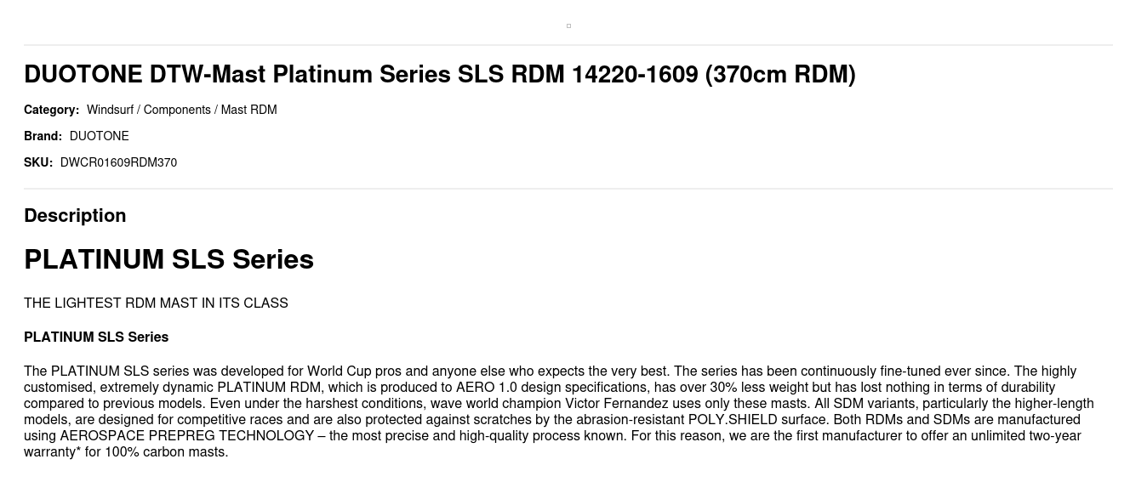1130x499 pixels.
Task: Click the Description section heading
Action: pyautogui.click(x=75, y=216)
